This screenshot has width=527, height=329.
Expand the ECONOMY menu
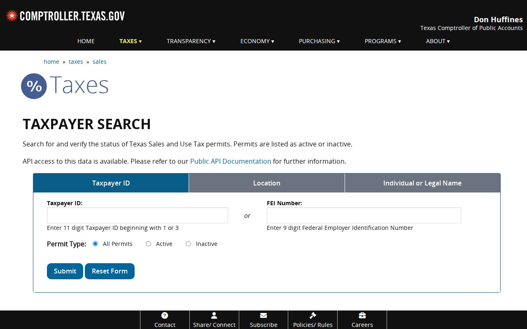click(x=257, y=41)
